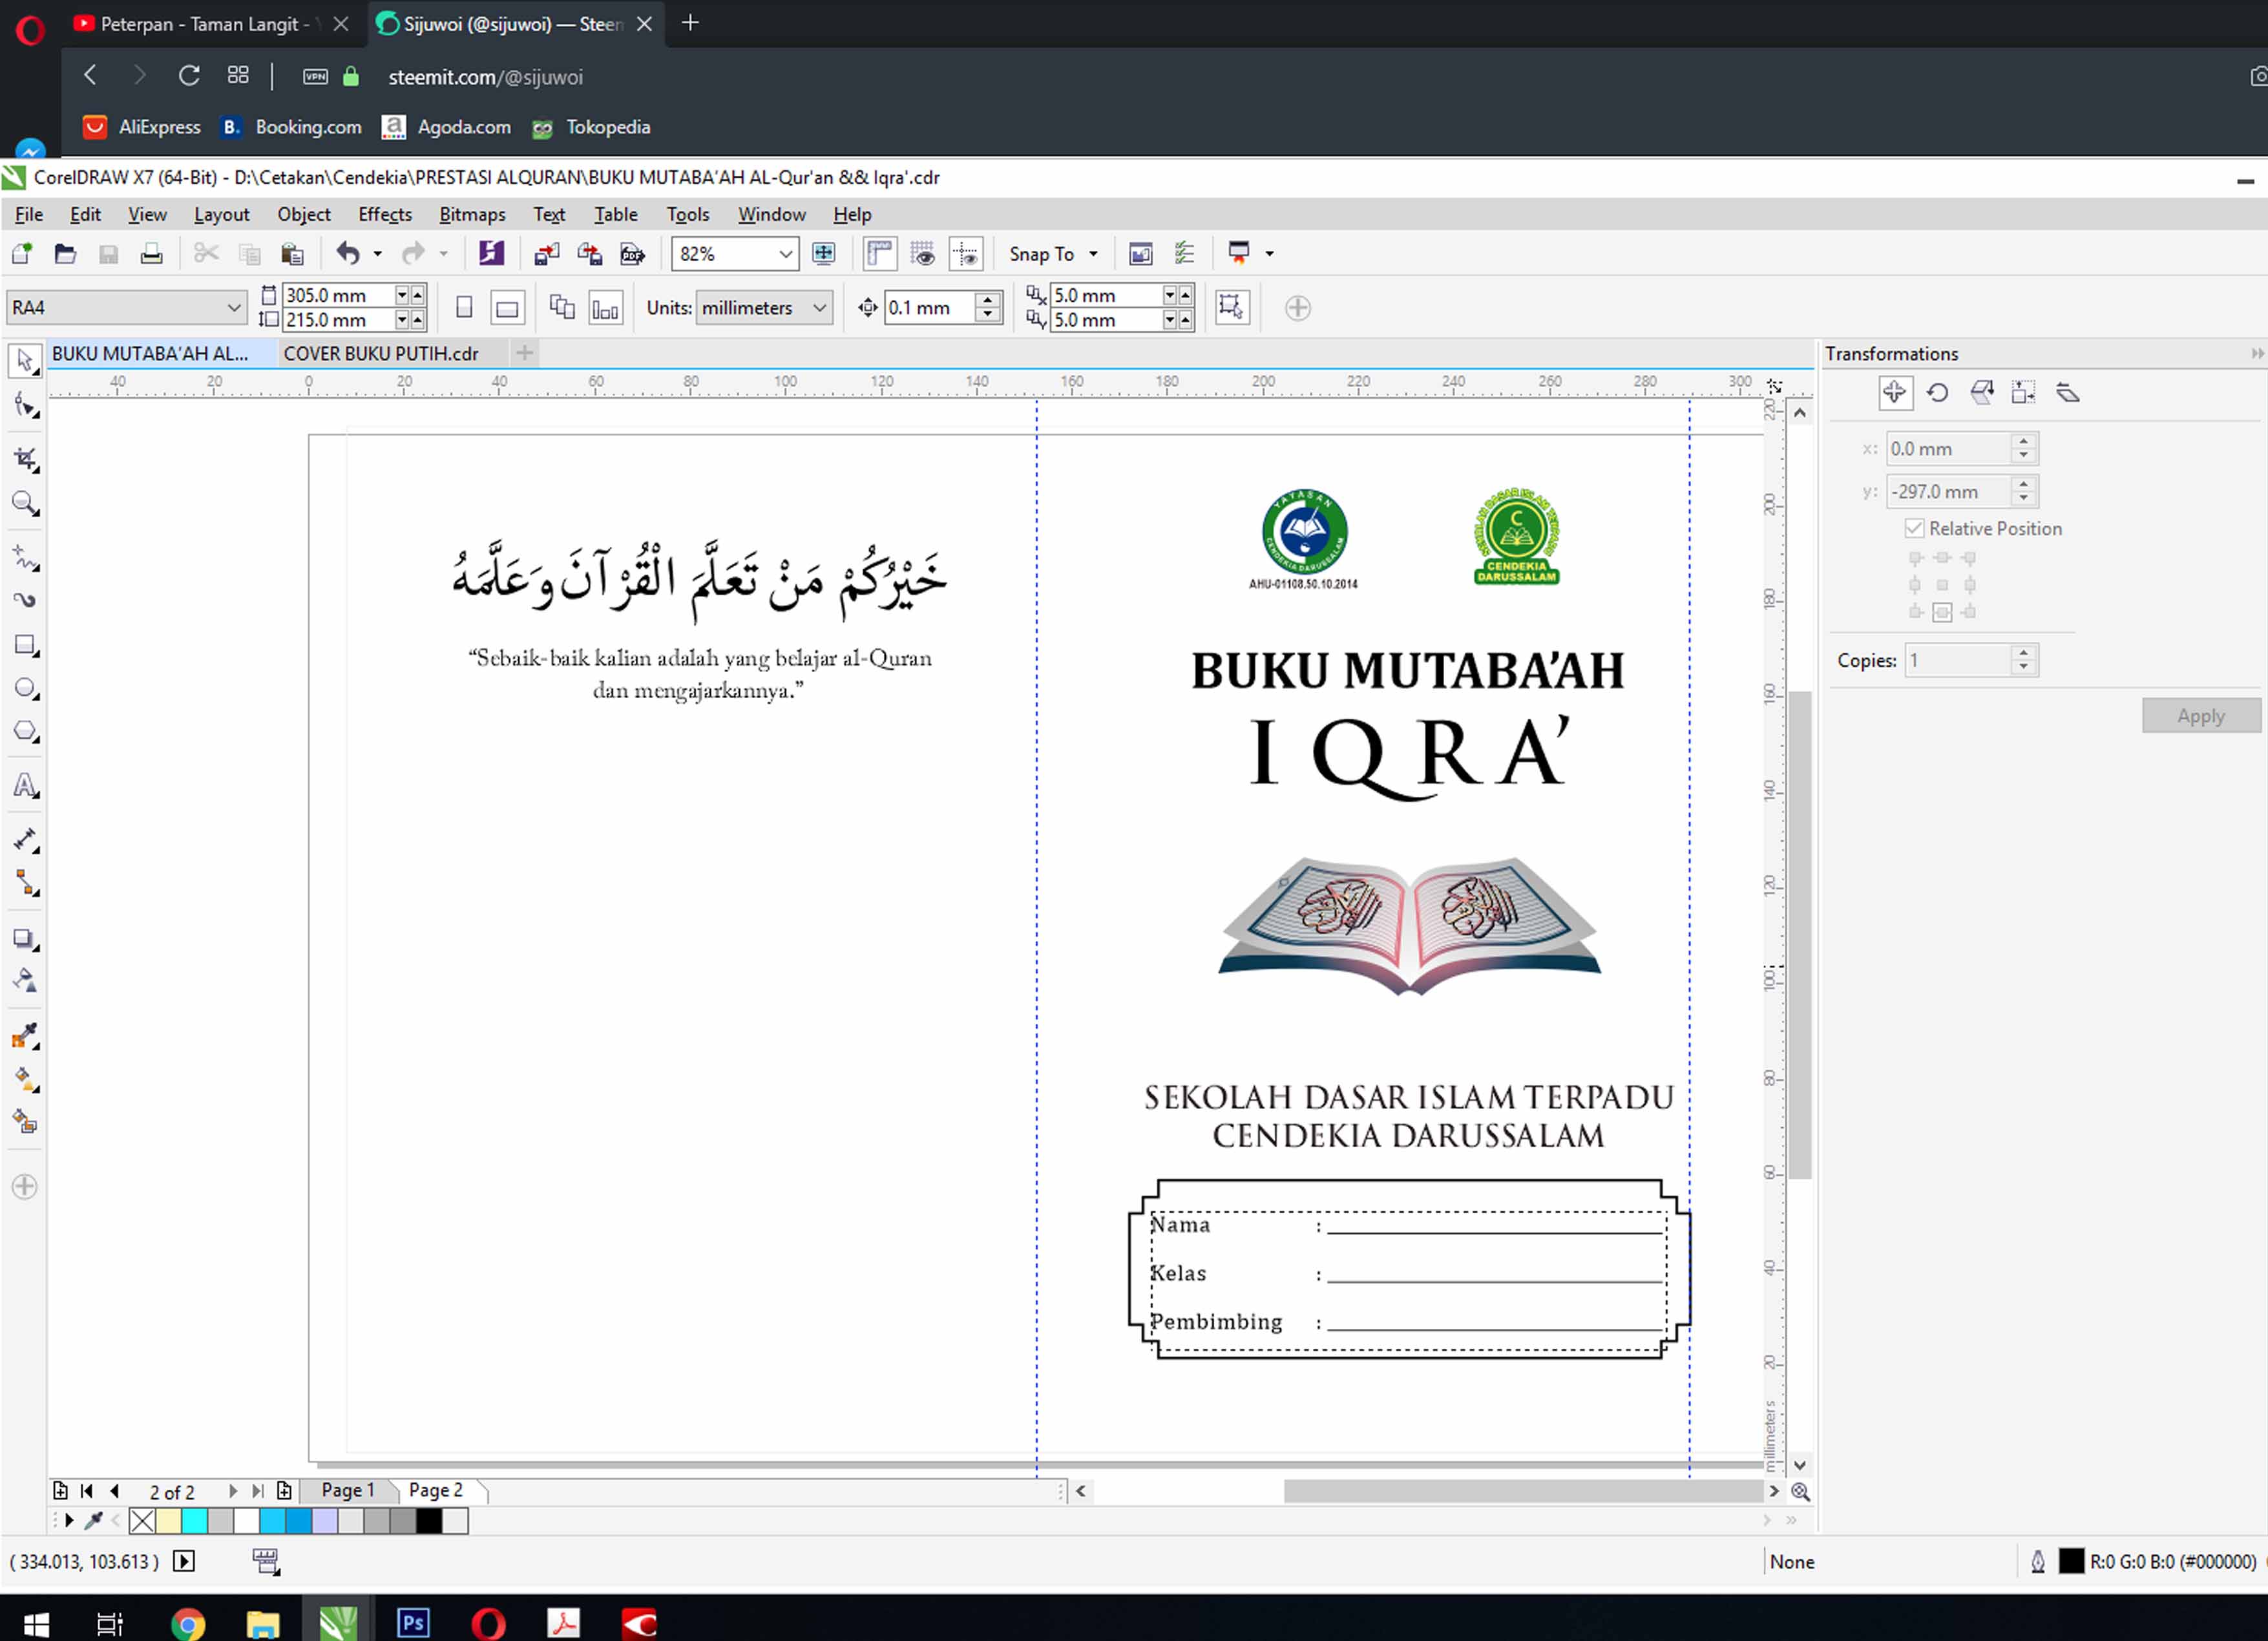Screen dimensions: 2268x1641
Task: Open the Effects menu
Action: point(384,214)
